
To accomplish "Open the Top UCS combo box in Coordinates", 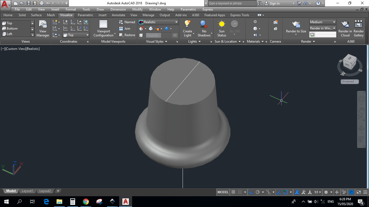I will (x=76, y=35).
